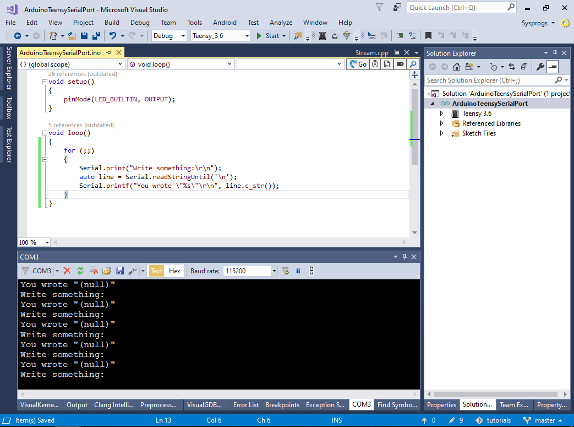Click the Save All icon
The width and height of the screenshot is (574, 427).
[96, 36]
